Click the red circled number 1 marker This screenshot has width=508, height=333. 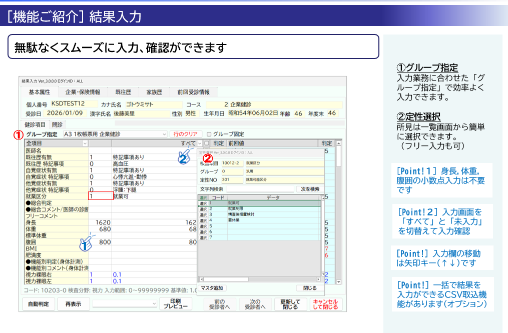pyautogui.click(x=18, y=134)
